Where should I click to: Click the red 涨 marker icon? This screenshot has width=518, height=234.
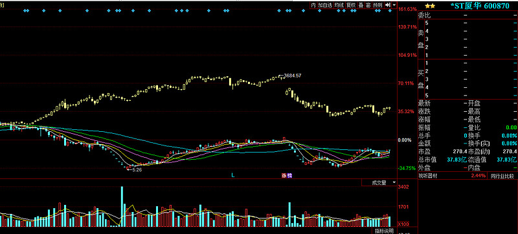point(284,176)
